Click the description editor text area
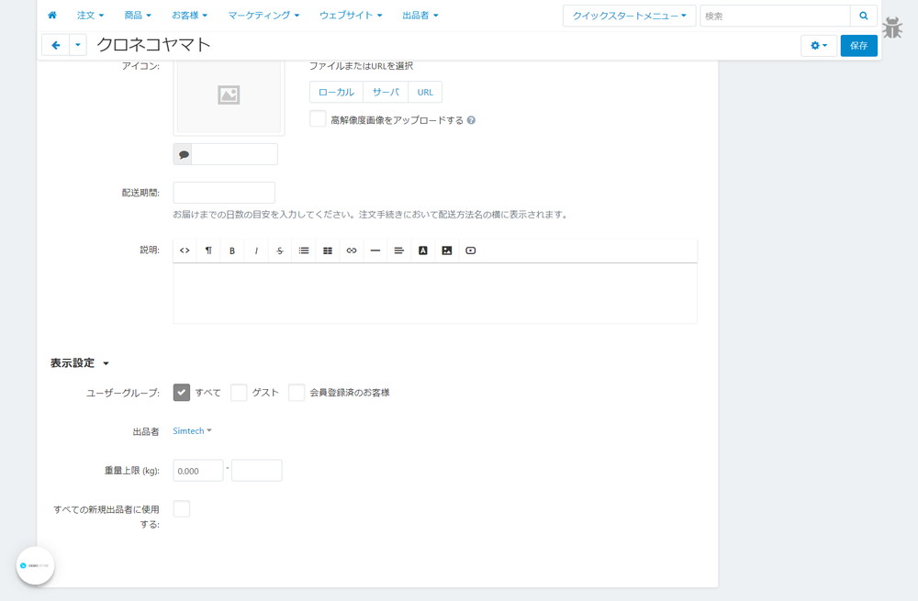Viewport: 918px width, 601px height. [x=435, y=294]
